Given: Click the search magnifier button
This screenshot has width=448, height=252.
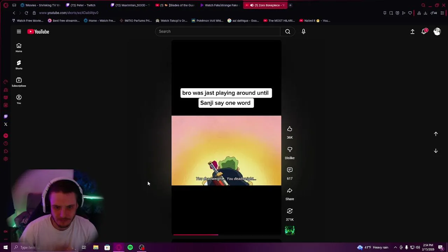Looking at the screenshot, I should pos(288,31).
